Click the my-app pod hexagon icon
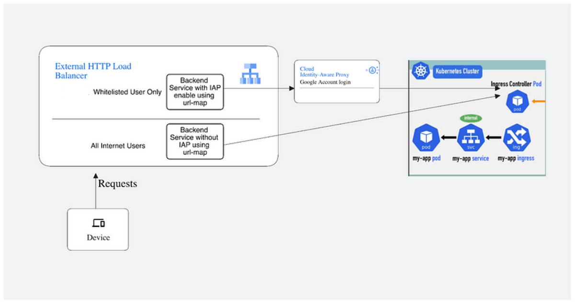The height and width of the screenshot is (304, 575). pyautogui.click(x=425, y=137)
